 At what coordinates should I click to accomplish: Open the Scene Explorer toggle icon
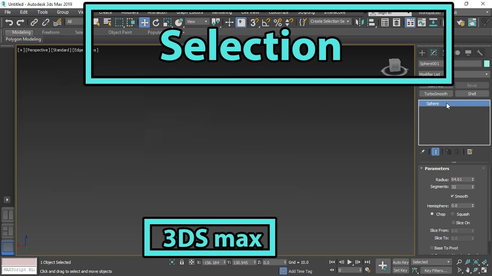pyautogui.click(x=385, y=23)
